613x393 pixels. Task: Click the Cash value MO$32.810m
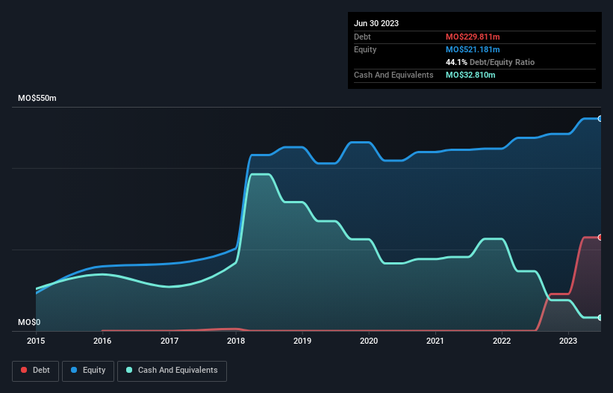click(470, 75)
